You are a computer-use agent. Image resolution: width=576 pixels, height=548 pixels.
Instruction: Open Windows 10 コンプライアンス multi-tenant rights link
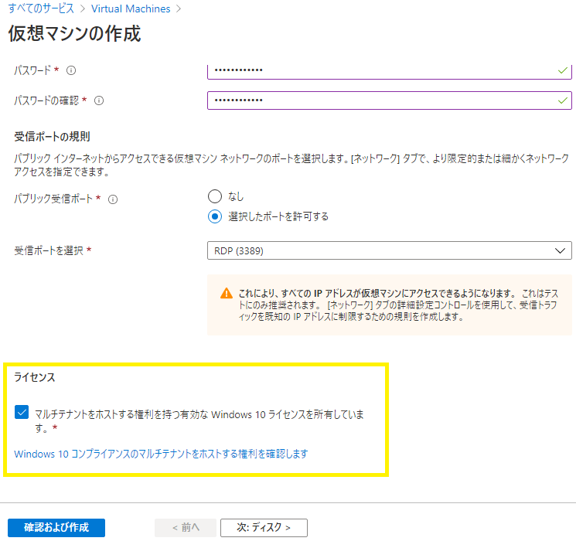(x=161, y=454)
